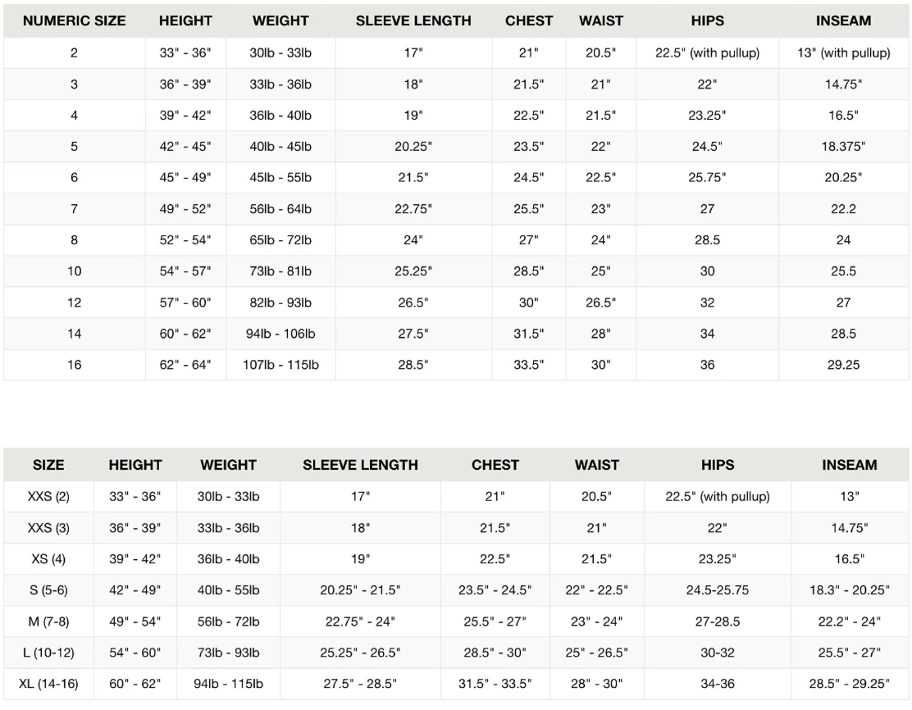The width and height of the screenshot is (912, 710).
Task: Click the SIZE header in bottom table
Action: (48, 465)
